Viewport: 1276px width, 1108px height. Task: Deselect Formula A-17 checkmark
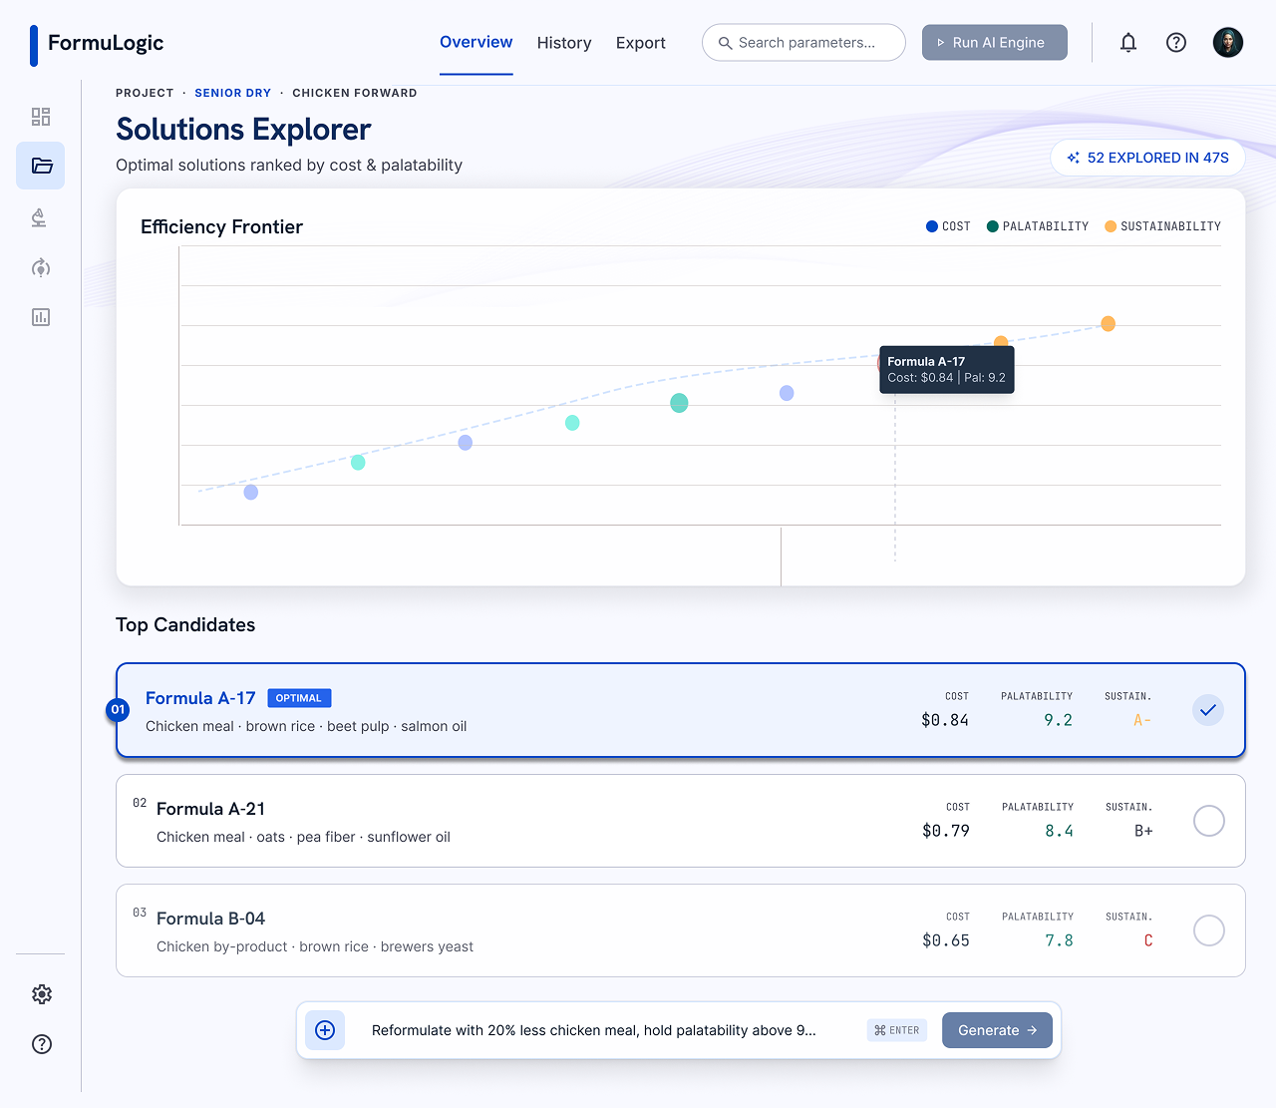tap(1208, 710)
